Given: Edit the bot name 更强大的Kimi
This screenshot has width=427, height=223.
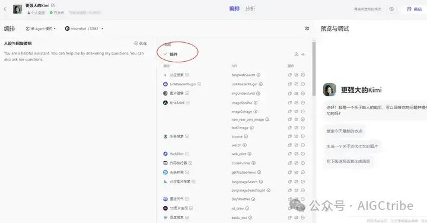Looking at the screenshot, I should (x=53, y=5).
